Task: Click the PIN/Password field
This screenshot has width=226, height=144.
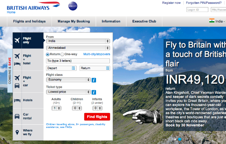Action: (x=218, y=10)
